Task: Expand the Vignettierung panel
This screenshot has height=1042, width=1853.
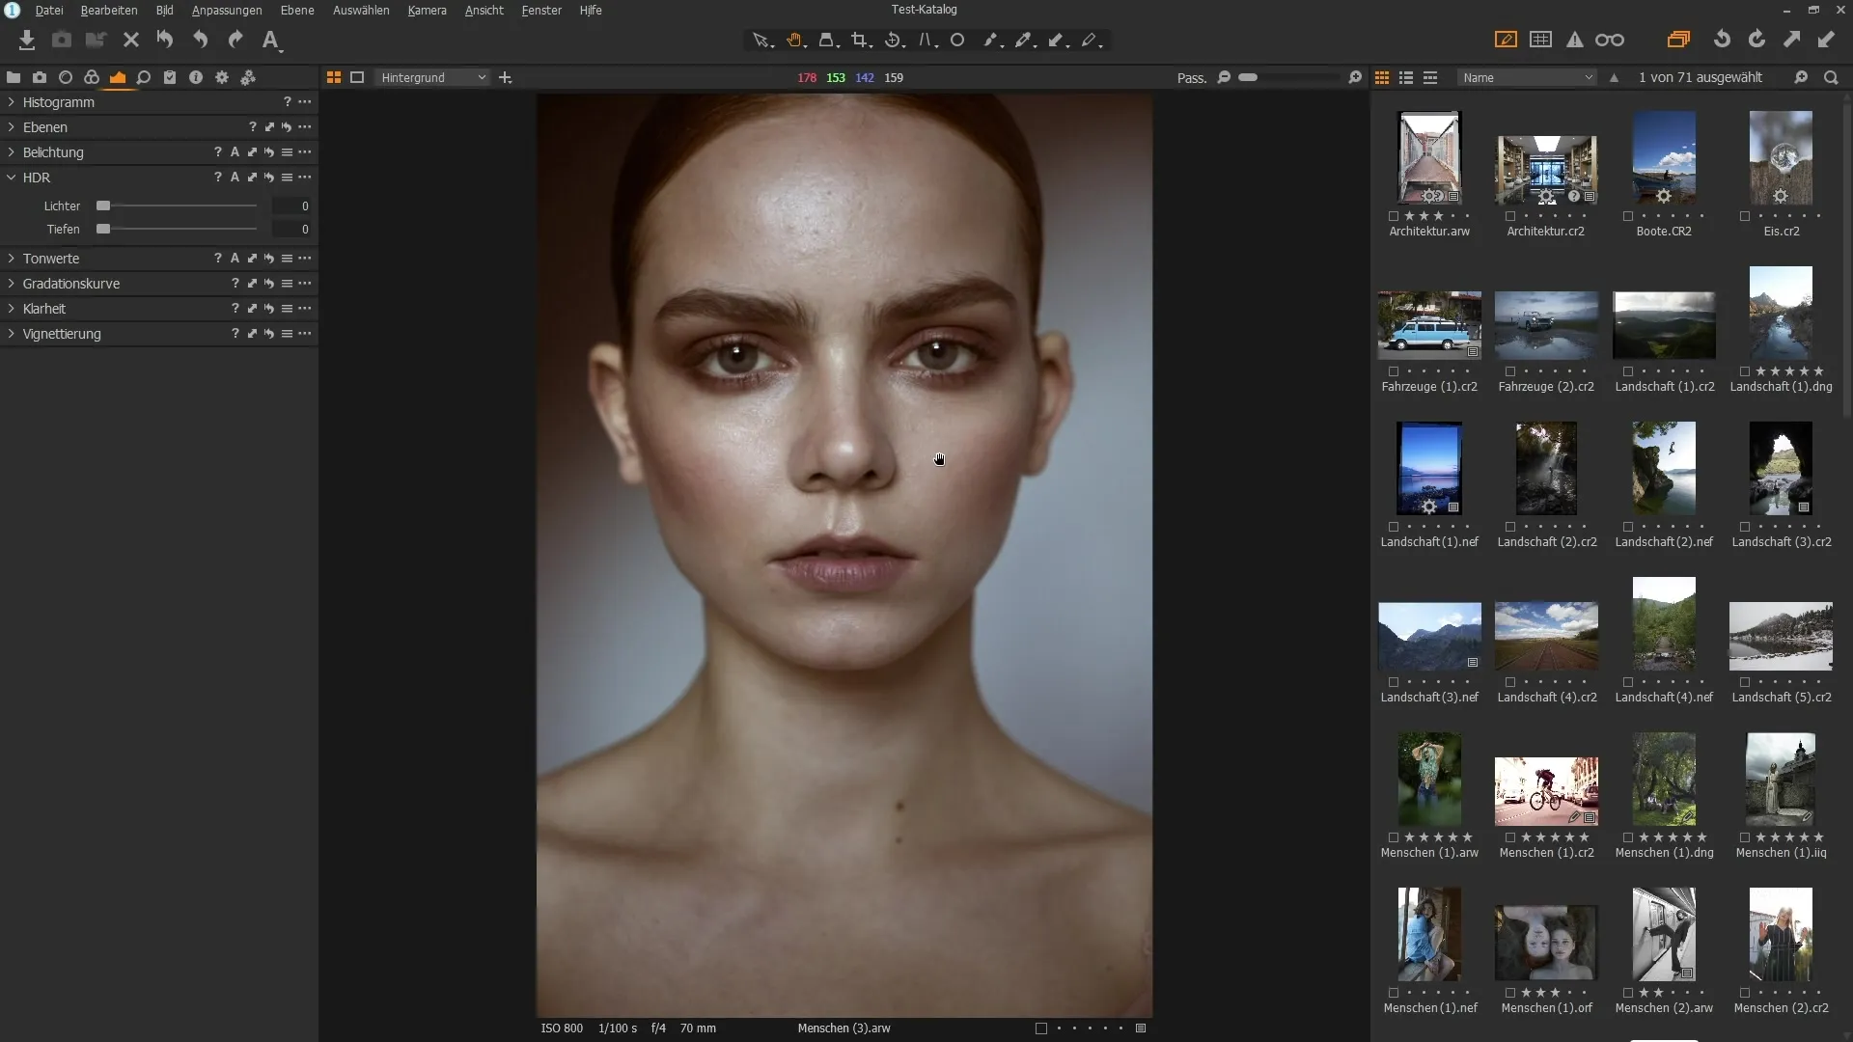Action: click(12, 334)
